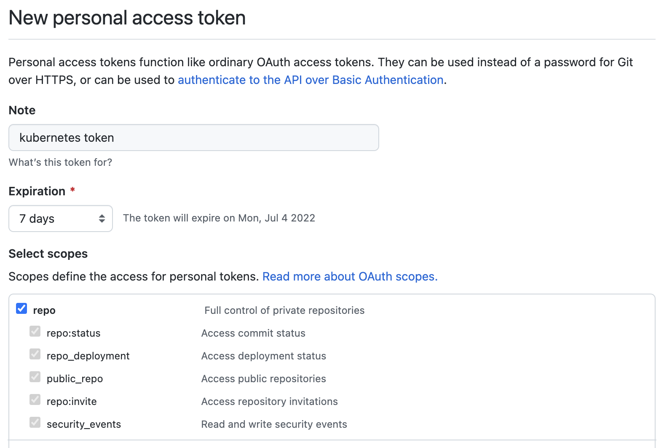Click the Access commit status description

click(x=253, y=333)
